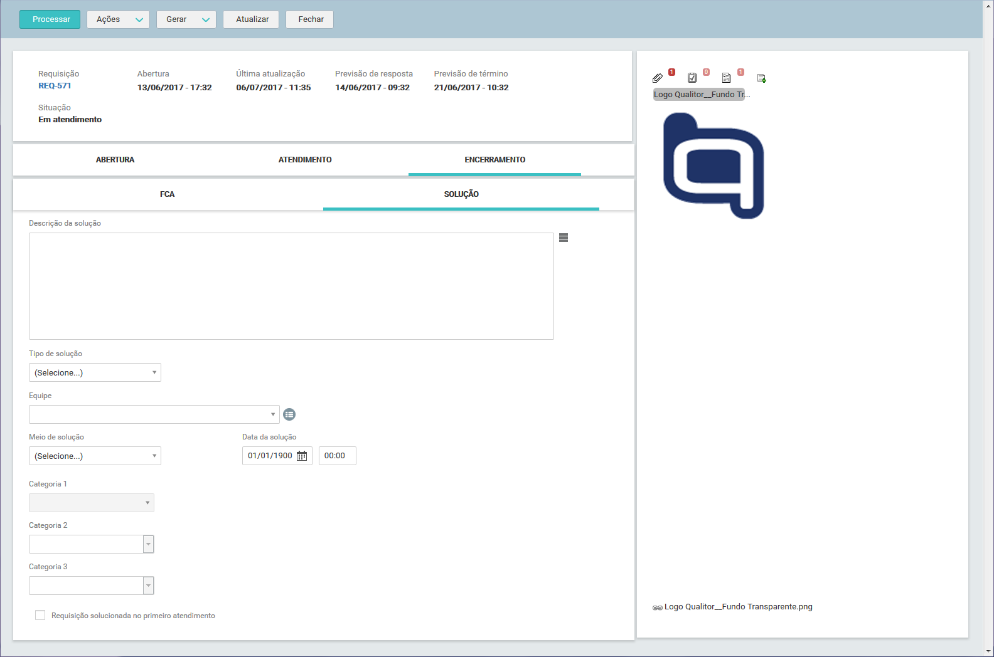Expand the Tipo de solução dropdown
The width and height of the screenshot is (994, 657).
(x=95, y=372)
